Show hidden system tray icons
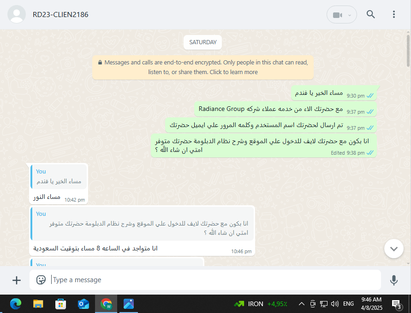 pos(302,304)
